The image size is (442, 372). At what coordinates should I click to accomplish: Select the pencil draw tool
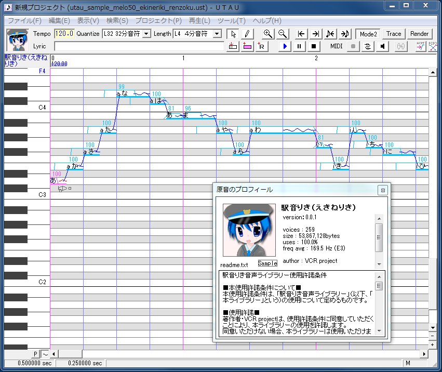[x=247, y=34]
